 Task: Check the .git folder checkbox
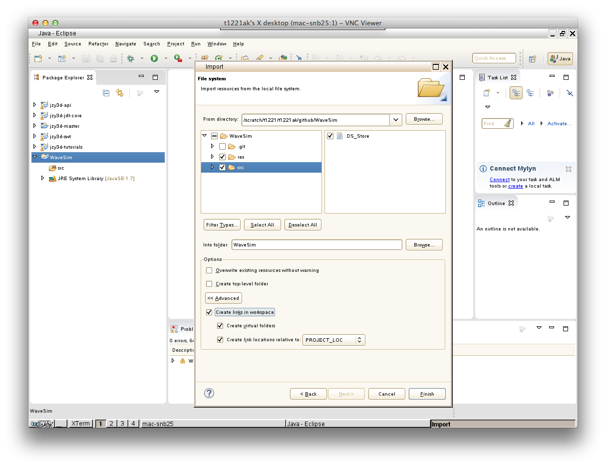coord(223,147)
